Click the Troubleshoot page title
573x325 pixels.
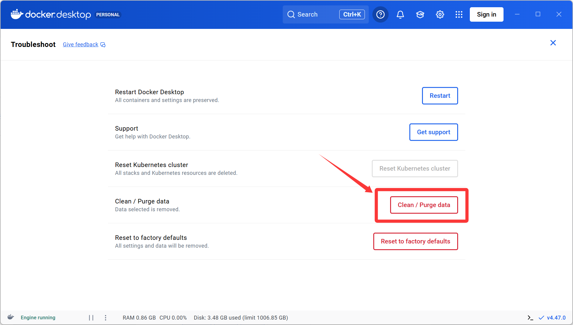click(x=33, y=45)
